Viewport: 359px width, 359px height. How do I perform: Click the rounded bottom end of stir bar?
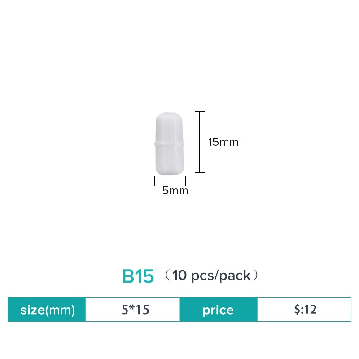tap(170, 171)
